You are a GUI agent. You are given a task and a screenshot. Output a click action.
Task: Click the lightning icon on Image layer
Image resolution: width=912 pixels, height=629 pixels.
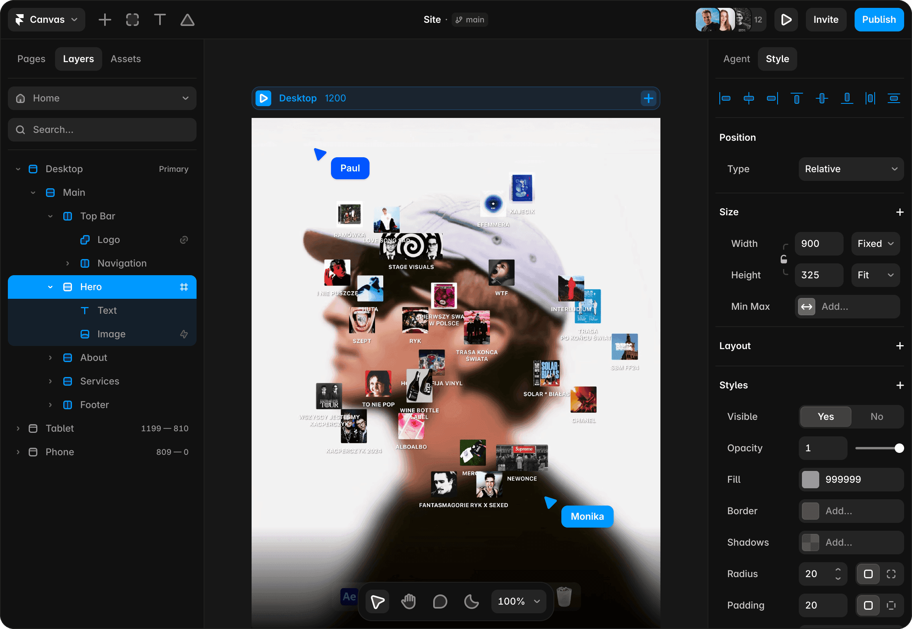point(184,334)
